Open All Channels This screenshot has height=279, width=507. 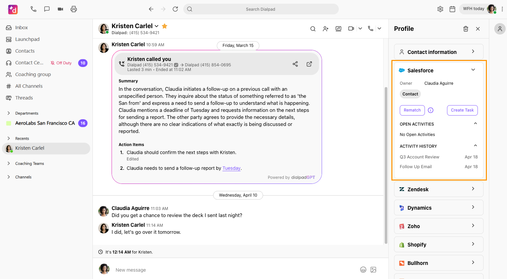coord(29,86)
